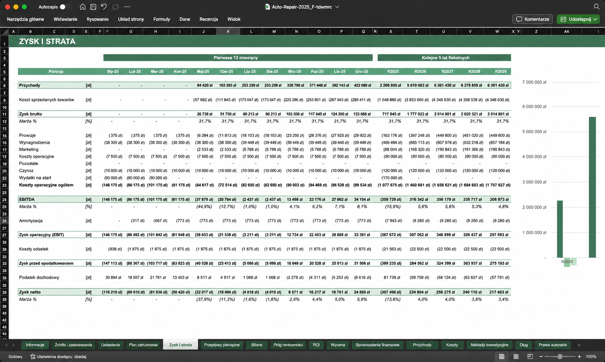Click the Komentarze button

(x=533, y=19)
